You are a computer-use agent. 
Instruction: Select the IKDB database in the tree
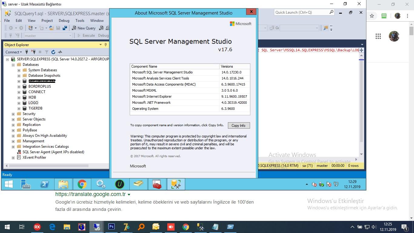pos(32,97)
